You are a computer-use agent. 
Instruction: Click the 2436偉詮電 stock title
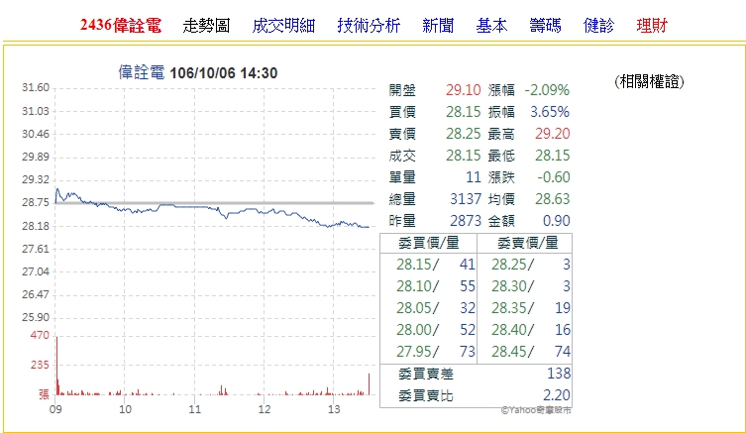pos(121,25)
